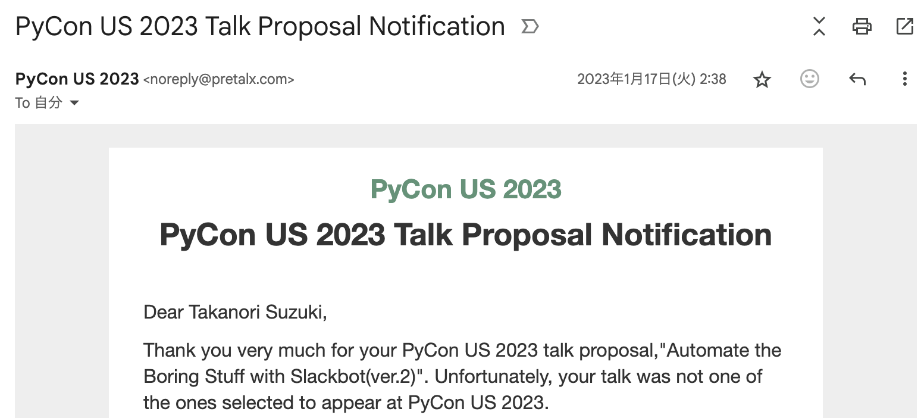
Task: Click the "Dear Takanori Suzuki" greeting
Action: [x=235, y=311]
